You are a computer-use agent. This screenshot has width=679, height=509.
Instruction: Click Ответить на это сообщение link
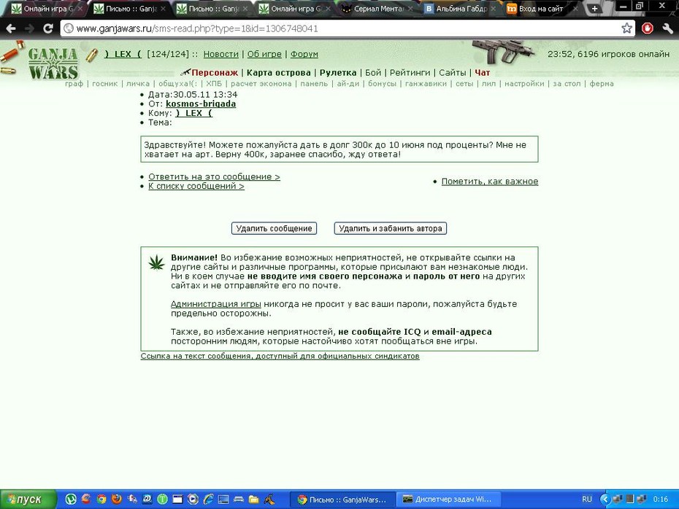[x=215, y=177]
